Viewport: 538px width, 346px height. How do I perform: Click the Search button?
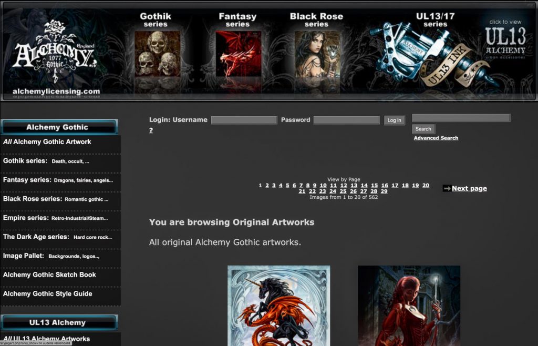click(x=423, y=129)
